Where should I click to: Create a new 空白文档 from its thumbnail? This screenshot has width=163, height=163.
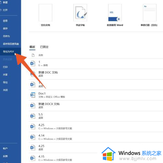(45, 13)
